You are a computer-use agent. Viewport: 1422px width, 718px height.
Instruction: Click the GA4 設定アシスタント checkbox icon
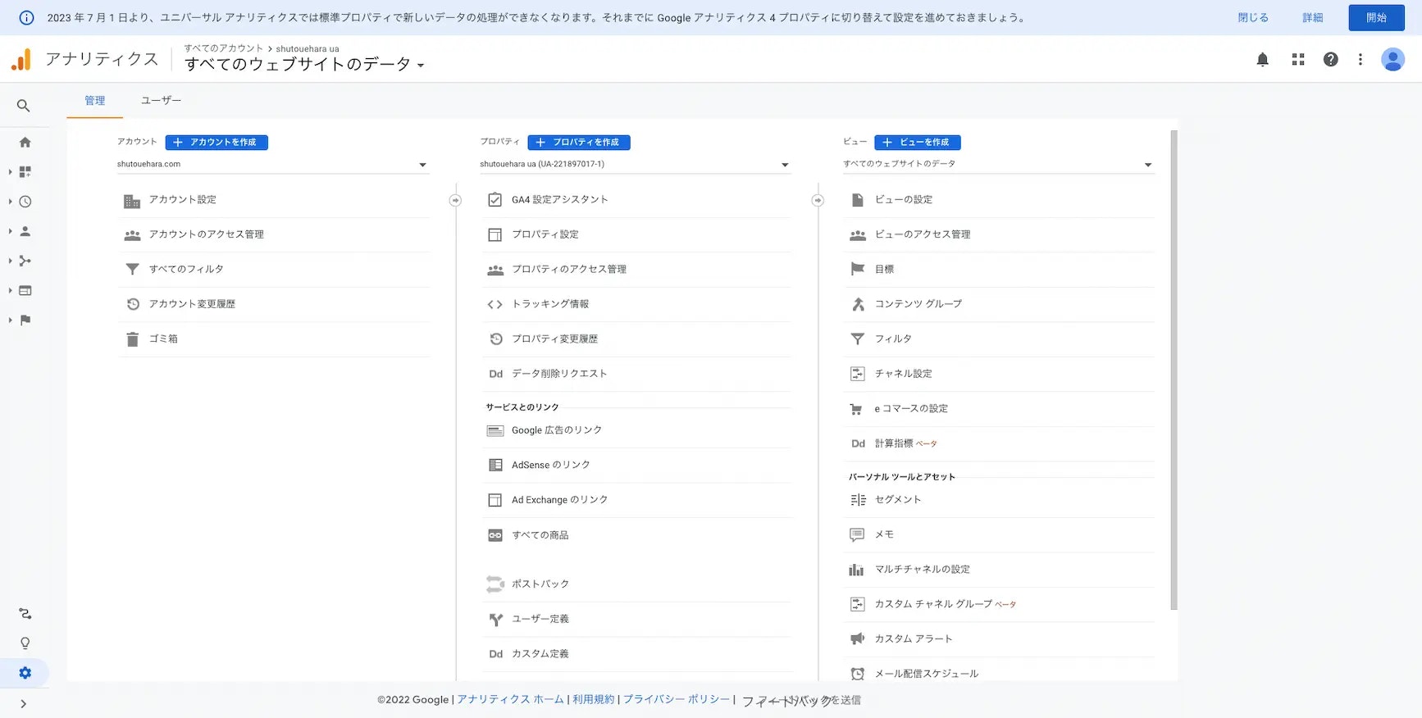tap(495, 199)
